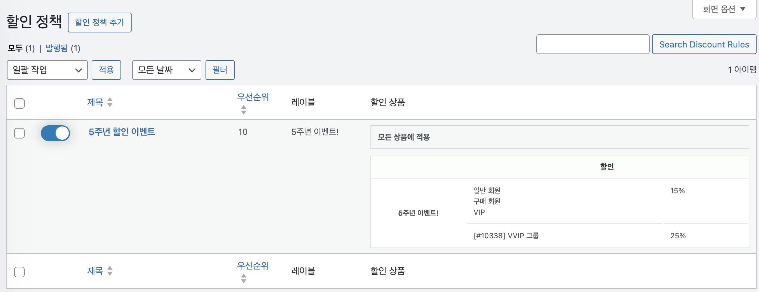Click the 할인 정책 추가 button
Image resolution: width=759 pixels, height=292 pixels.
(x=100, y=23)
